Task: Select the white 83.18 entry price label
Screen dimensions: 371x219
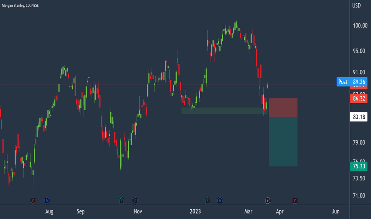Action: [x=359, y=117]
